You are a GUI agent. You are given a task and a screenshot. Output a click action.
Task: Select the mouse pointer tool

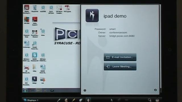tap(112, 100)
